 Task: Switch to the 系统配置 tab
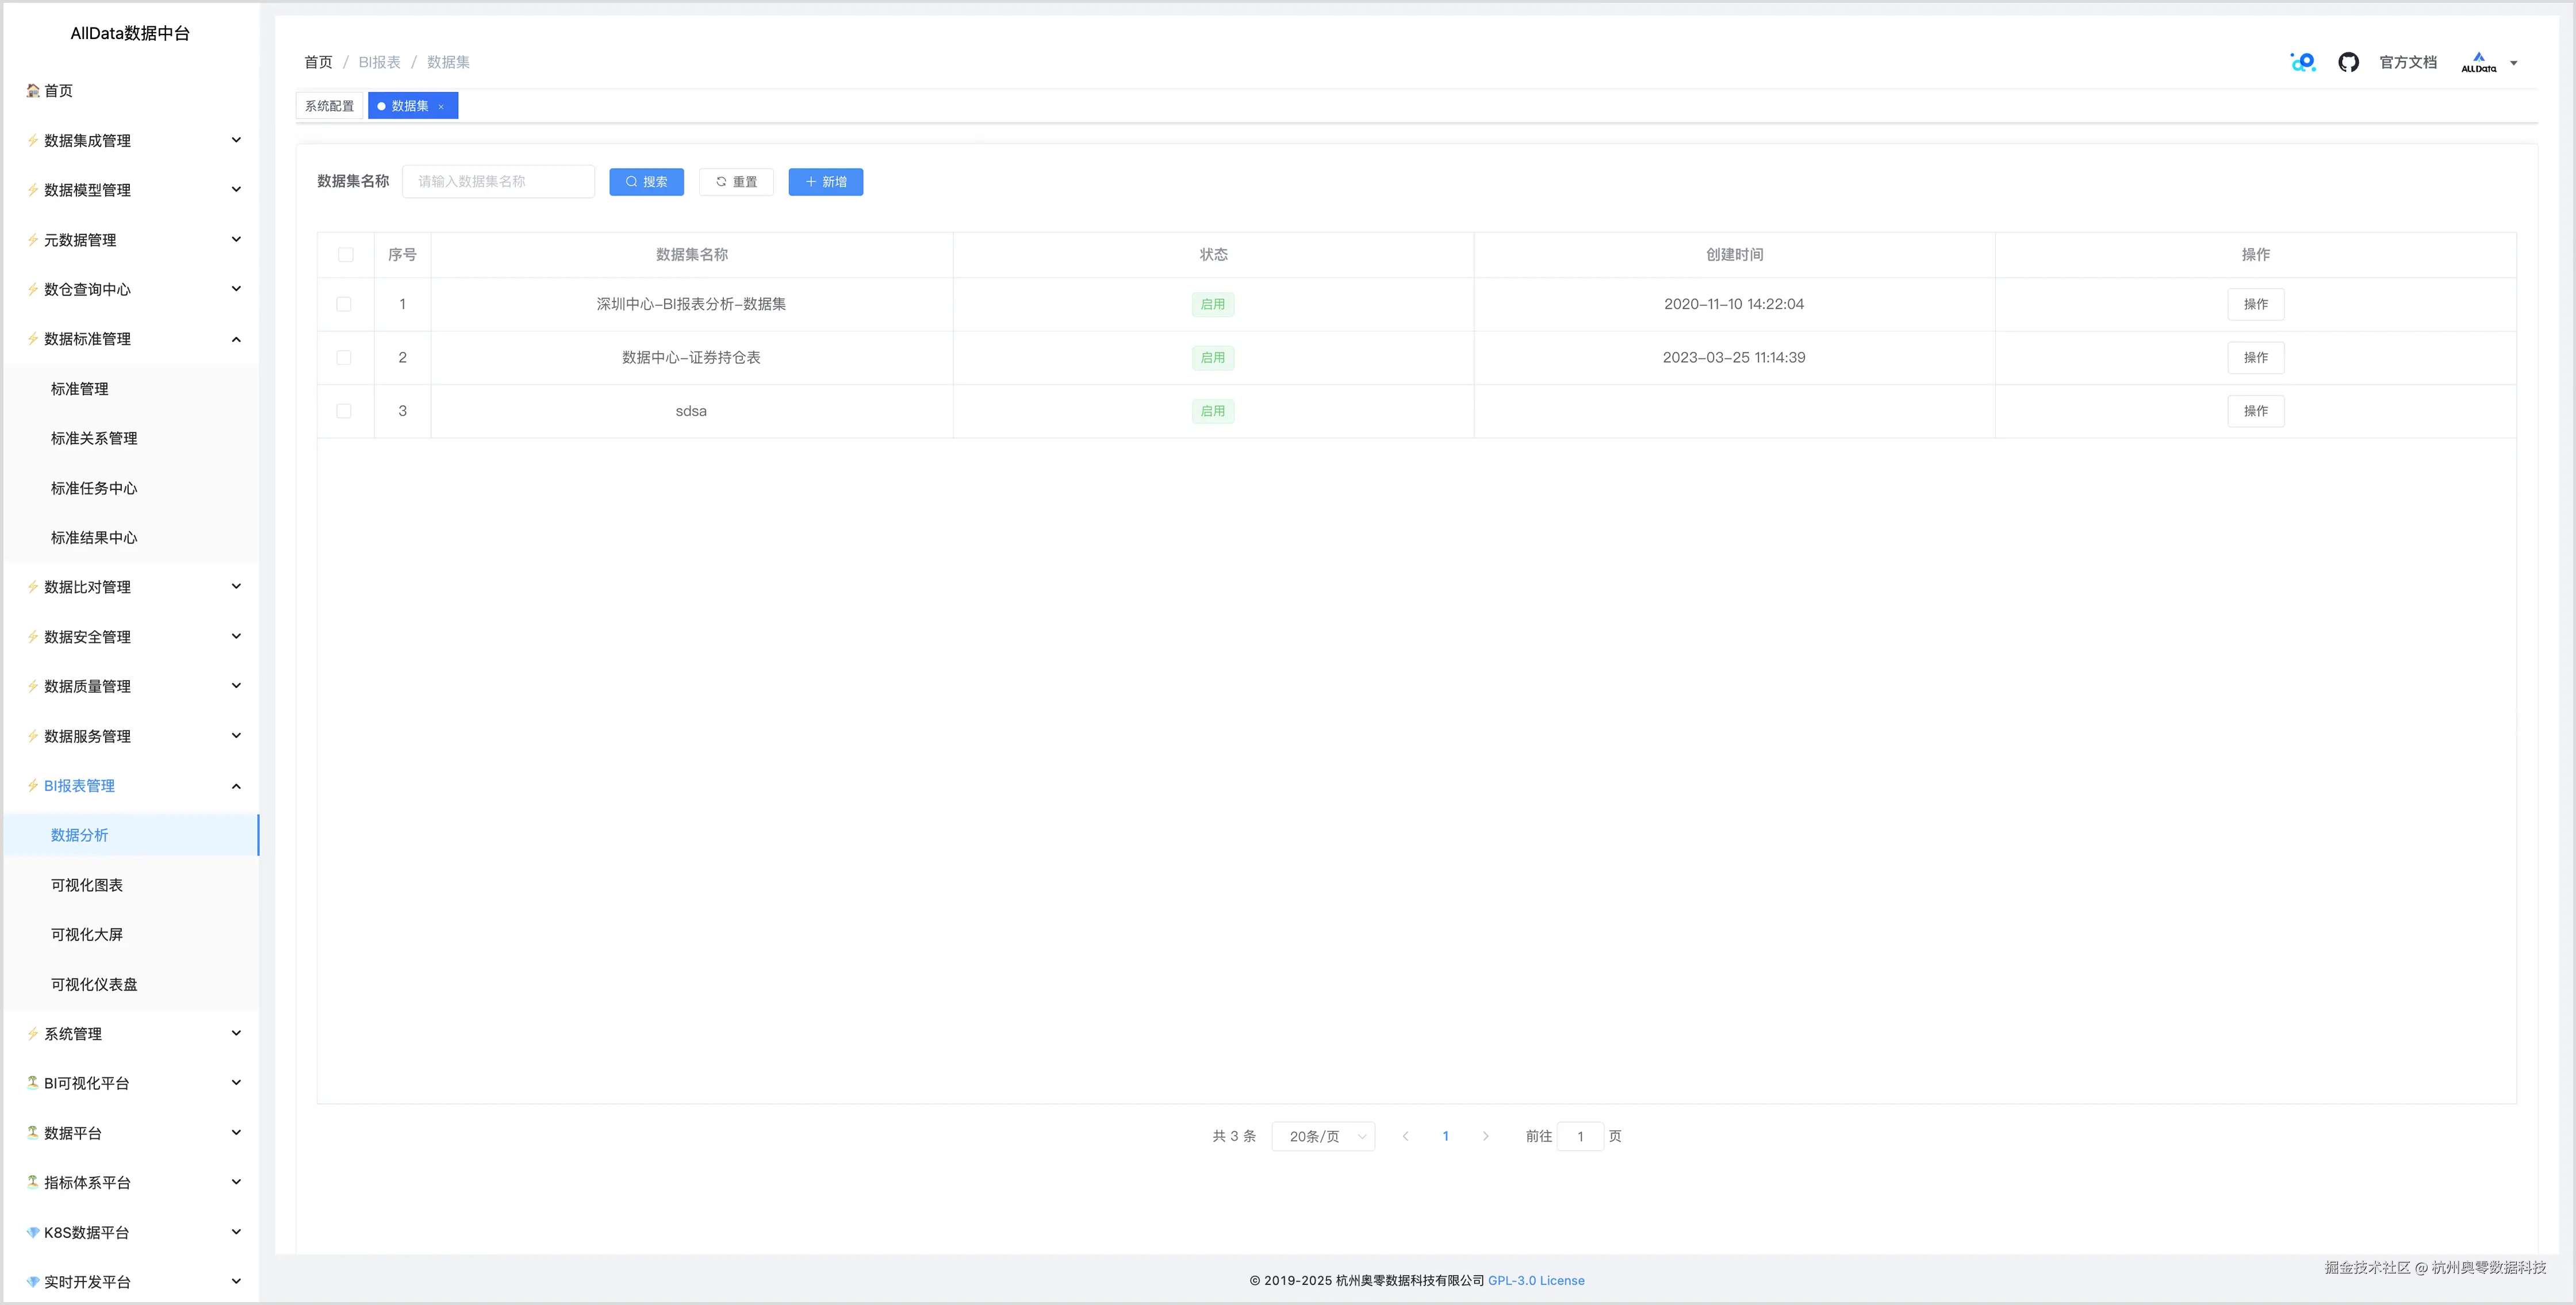click(330, 106)
